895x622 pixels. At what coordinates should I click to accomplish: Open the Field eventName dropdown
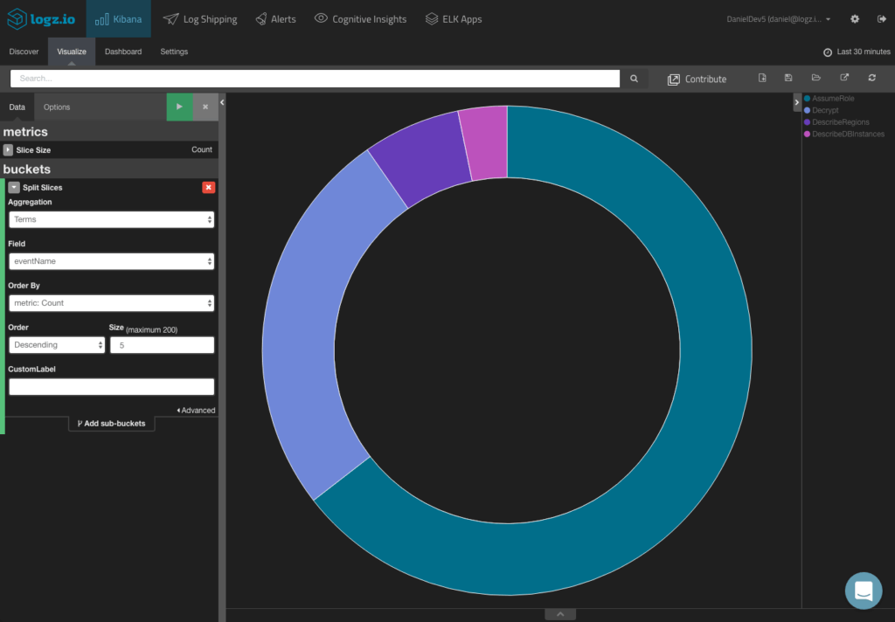[x=111, y=260]
